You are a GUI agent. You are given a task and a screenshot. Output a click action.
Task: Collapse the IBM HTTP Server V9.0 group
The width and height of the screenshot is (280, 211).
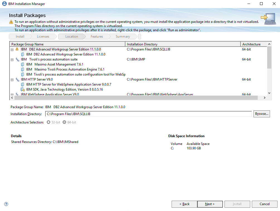coord(12,79)
